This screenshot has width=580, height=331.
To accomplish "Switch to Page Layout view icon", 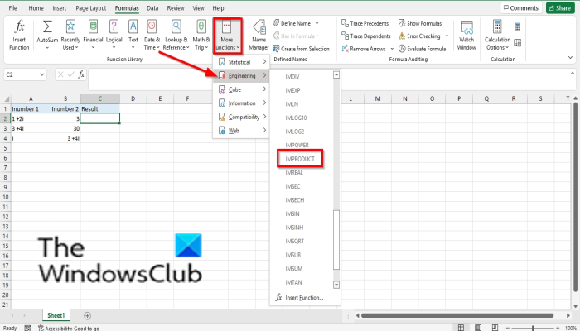I will pos(478,328).
